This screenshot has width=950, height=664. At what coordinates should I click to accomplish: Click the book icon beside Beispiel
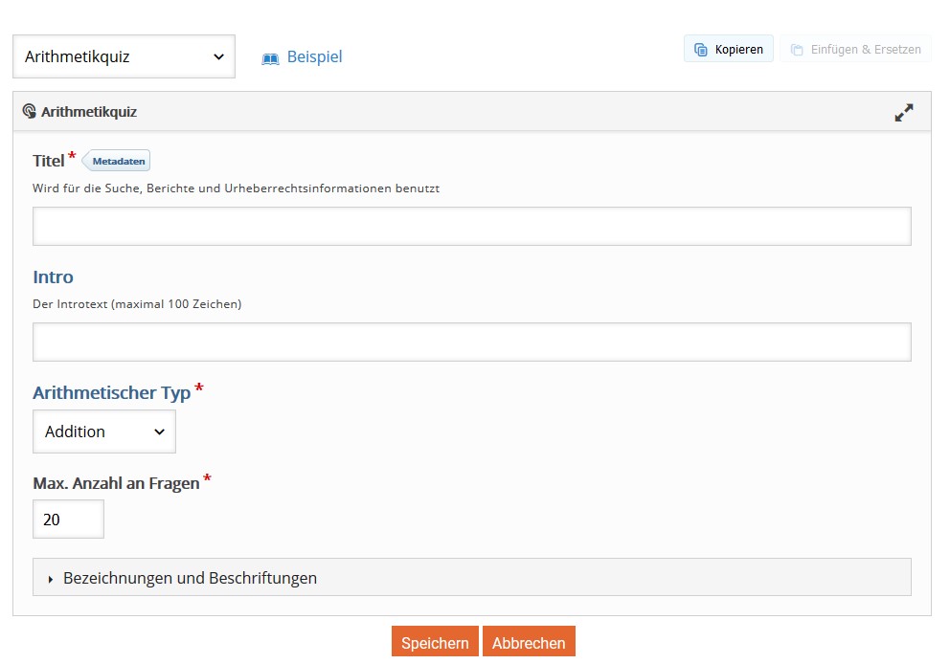click(270, 58)
